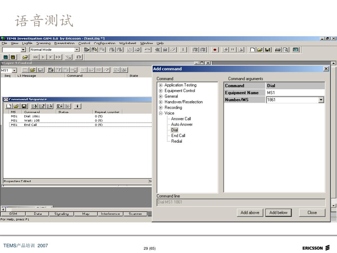Save the workspace using the main toolbar floppy disk icon

pyautogui.click(x=267, y=50)
